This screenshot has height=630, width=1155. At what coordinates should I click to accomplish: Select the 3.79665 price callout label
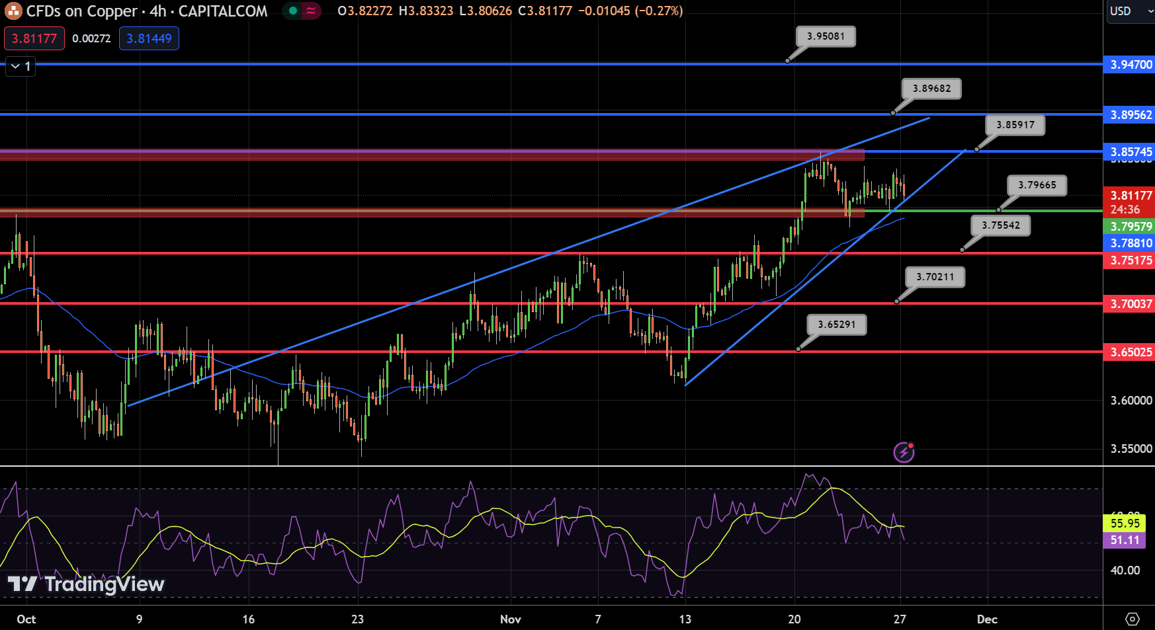point(1037,185)
